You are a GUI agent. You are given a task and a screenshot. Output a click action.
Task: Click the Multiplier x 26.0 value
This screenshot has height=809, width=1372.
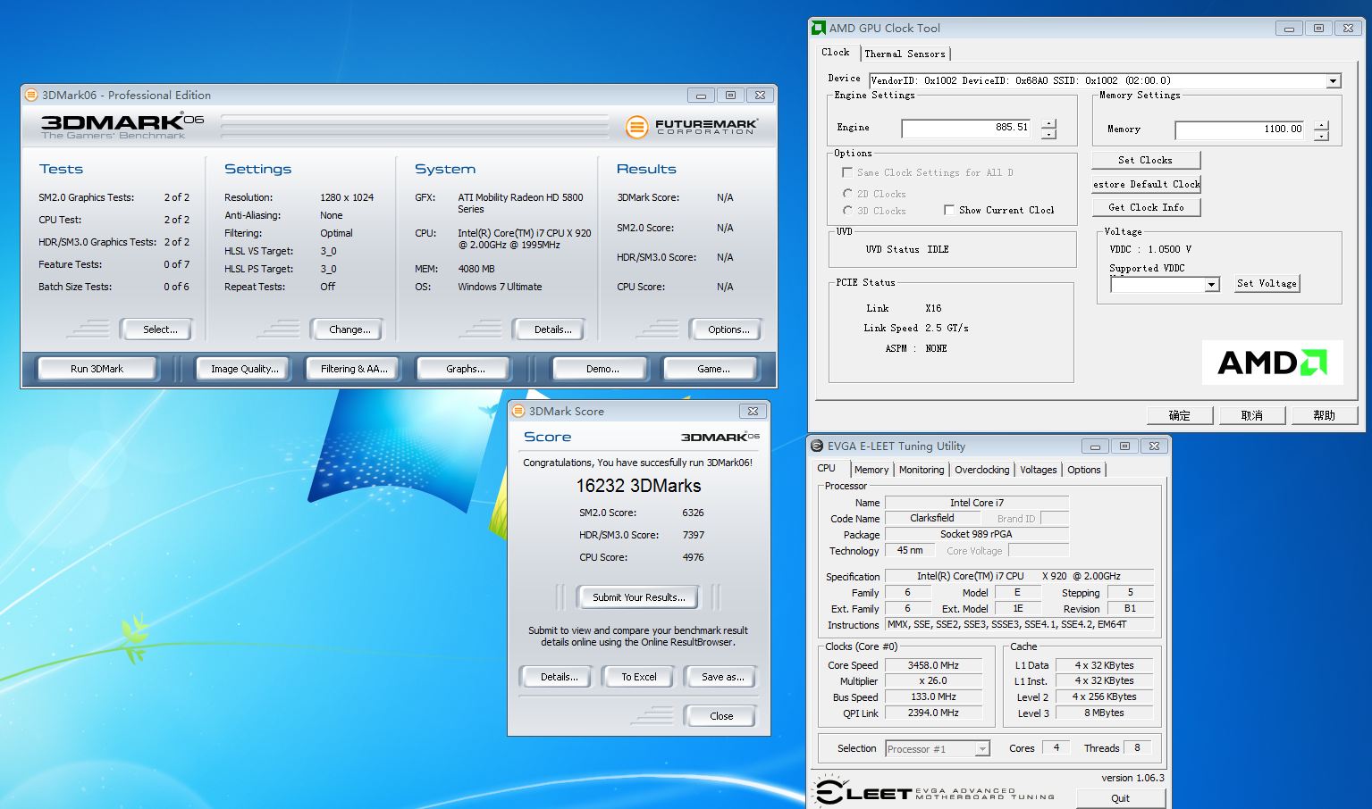[x=933, y=681]
